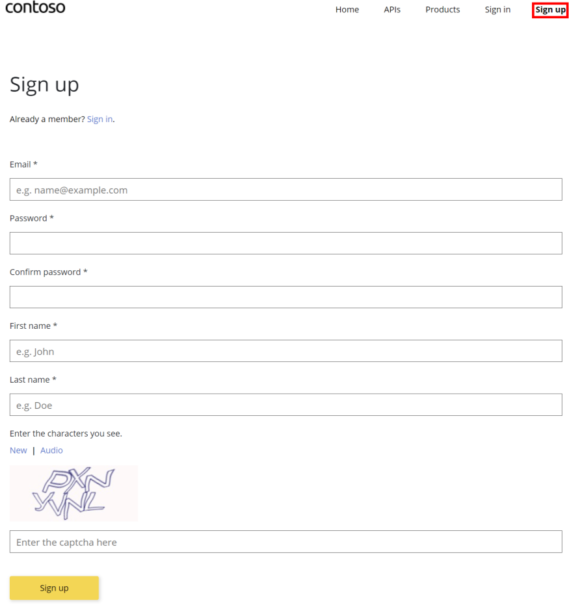
Task: Click the captcha entry field
Action: tap(285, 541)
